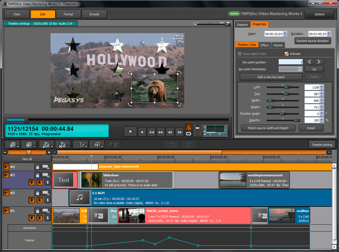Switch to the Encode tab

94,14
